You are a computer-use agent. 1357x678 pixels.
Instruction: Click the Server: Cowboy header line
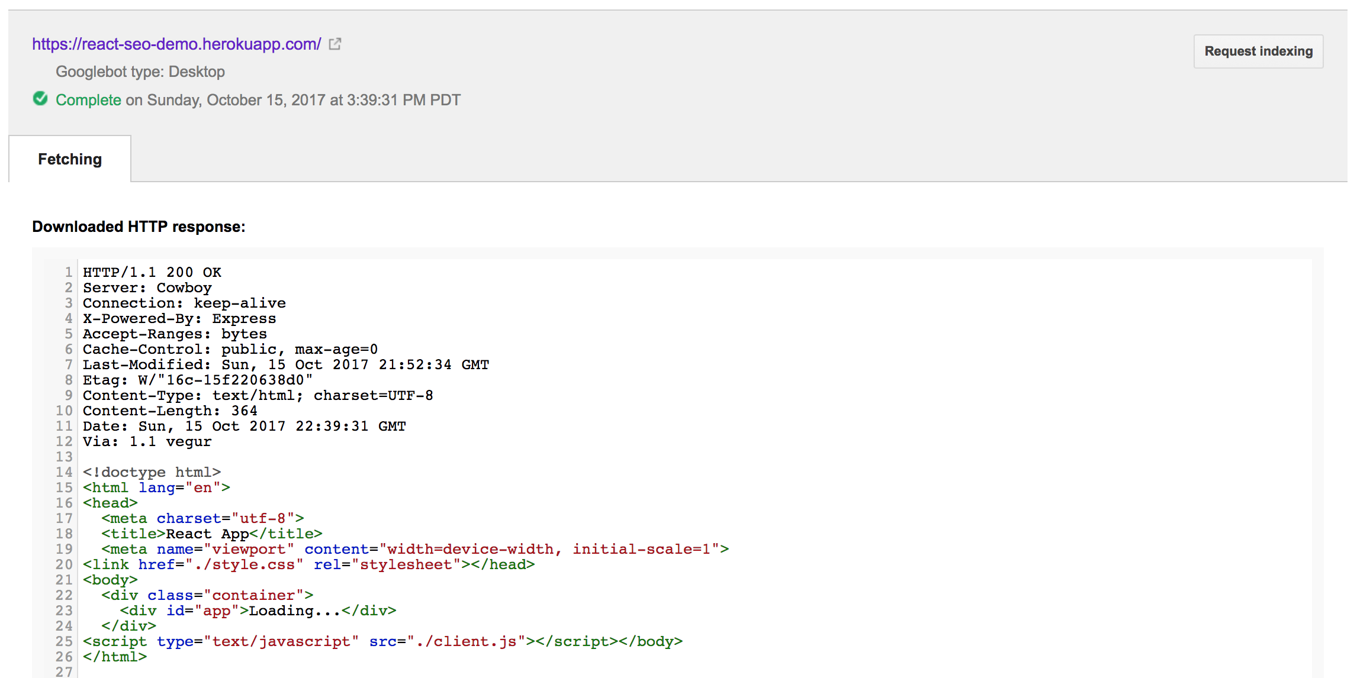point(147,288)
